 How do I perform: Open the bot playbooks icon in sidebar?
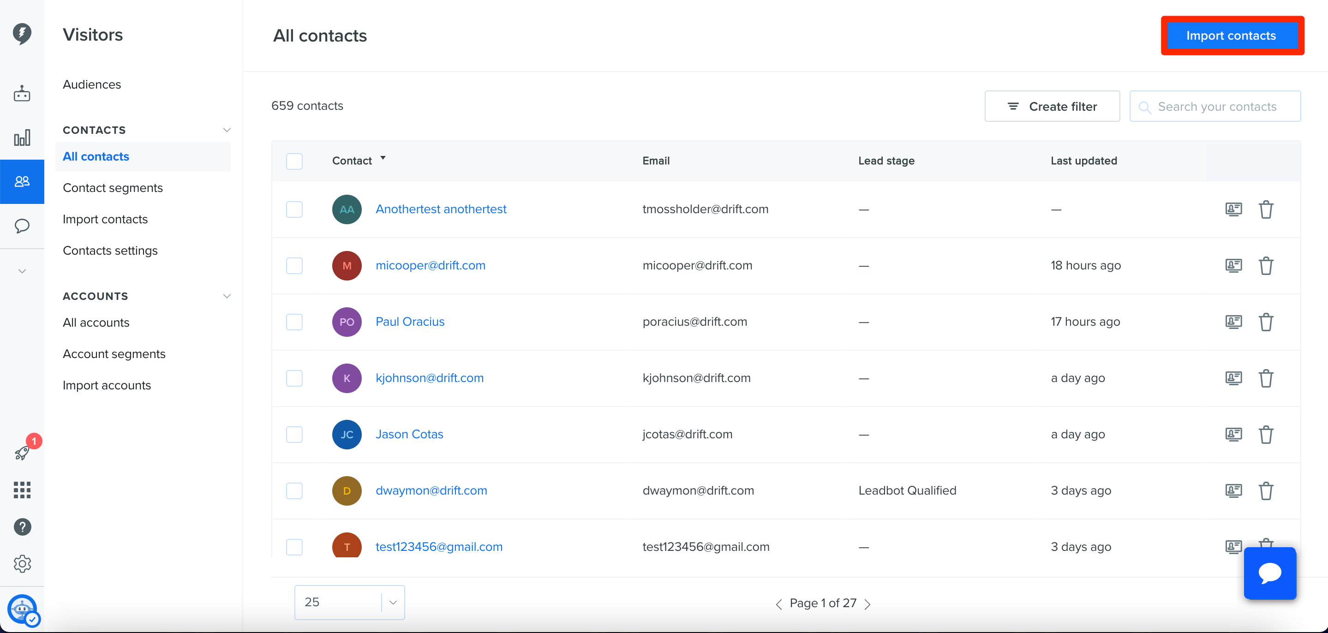coord(22,94)
